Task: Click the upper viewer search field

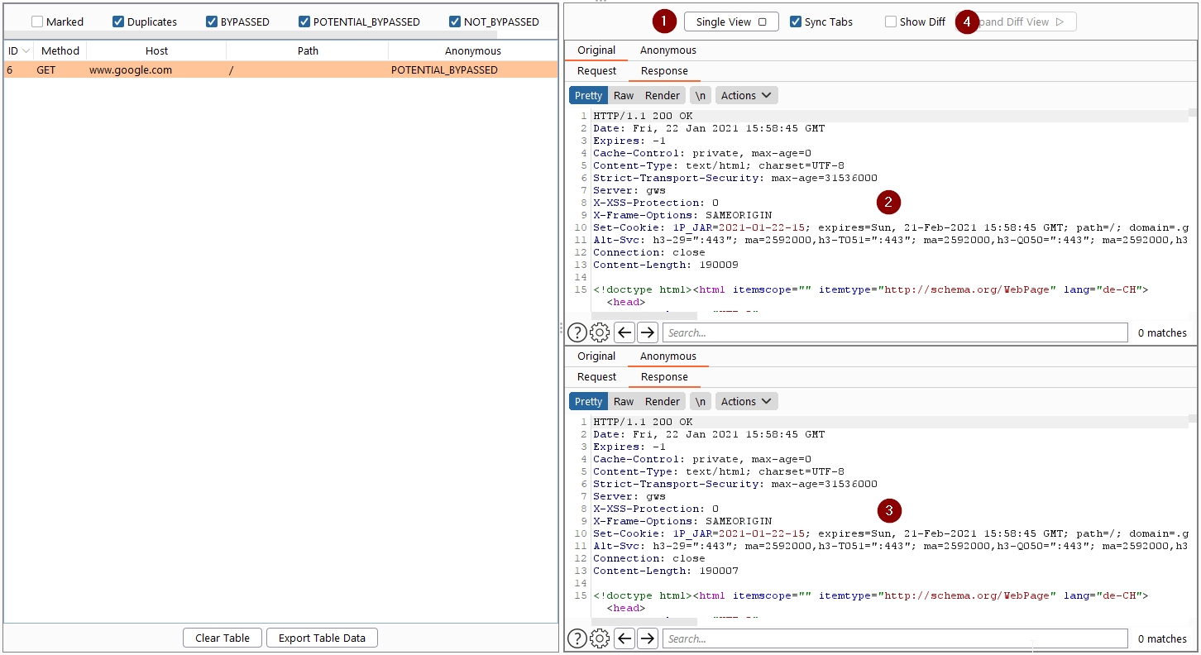Action: (895, 332)
